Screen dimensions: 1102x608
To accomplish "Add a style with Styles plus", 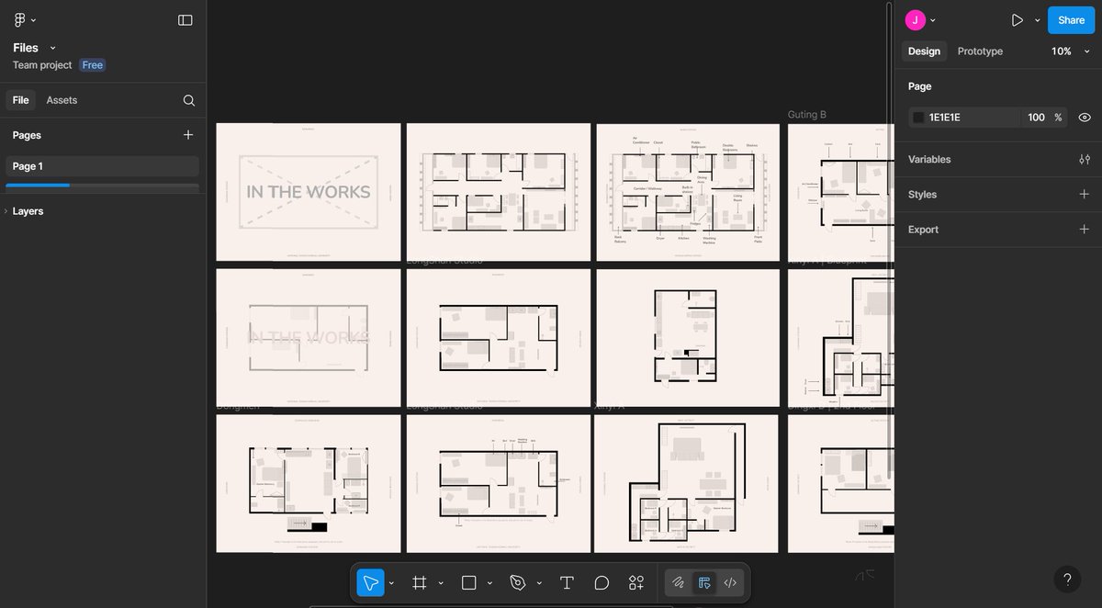I will pyautogui.click(x=1085, y=195).
